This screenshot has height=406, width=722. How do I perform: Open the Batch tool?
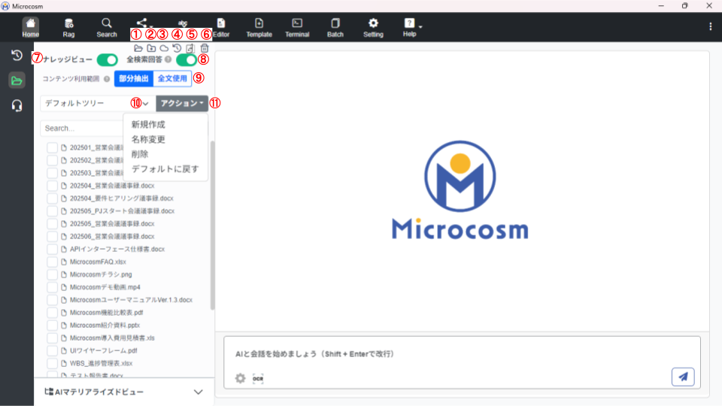[335, 27]
